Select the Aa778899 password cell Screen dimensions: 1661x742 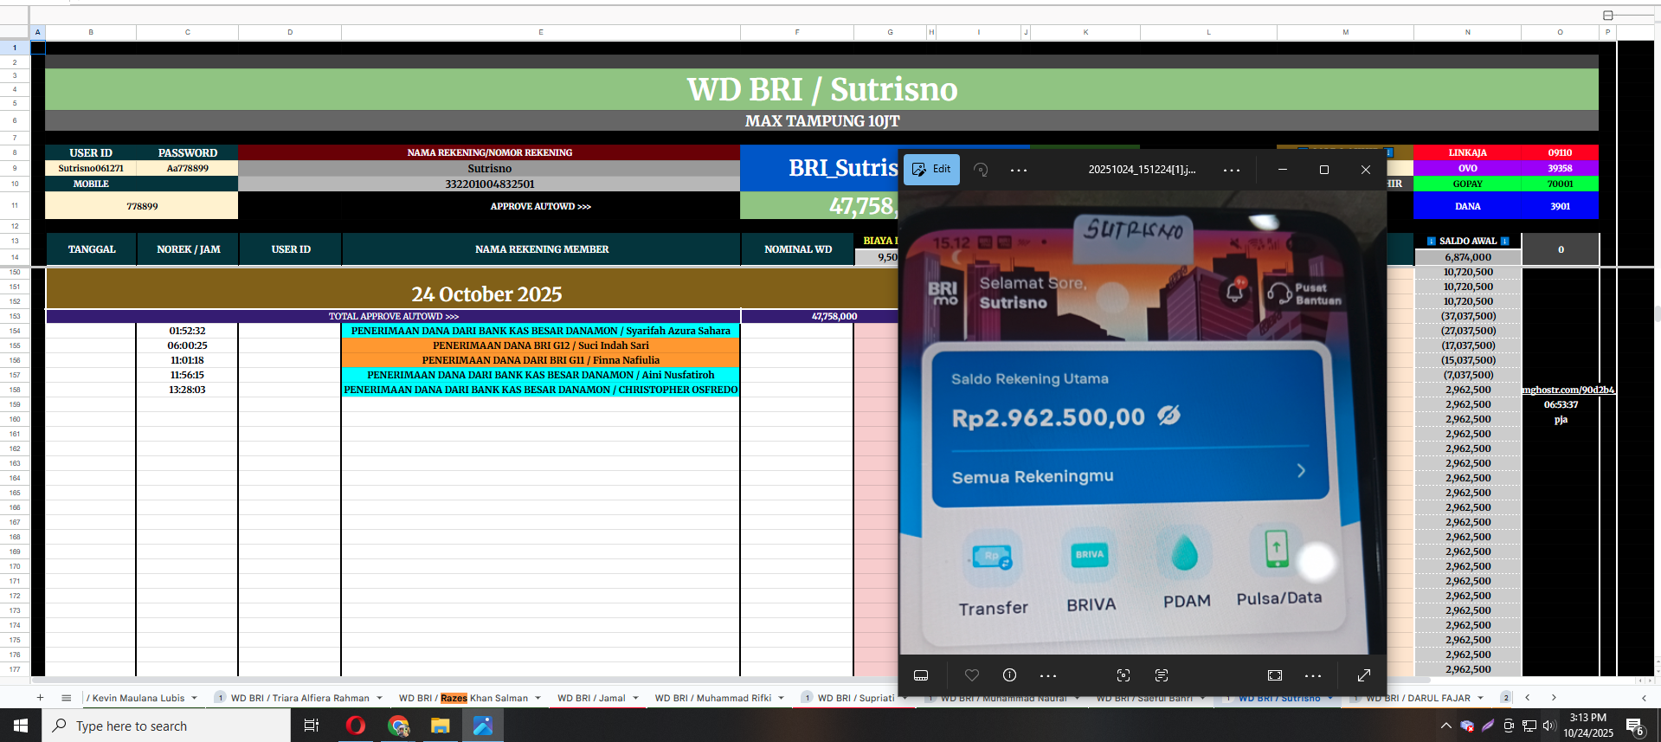187,168
